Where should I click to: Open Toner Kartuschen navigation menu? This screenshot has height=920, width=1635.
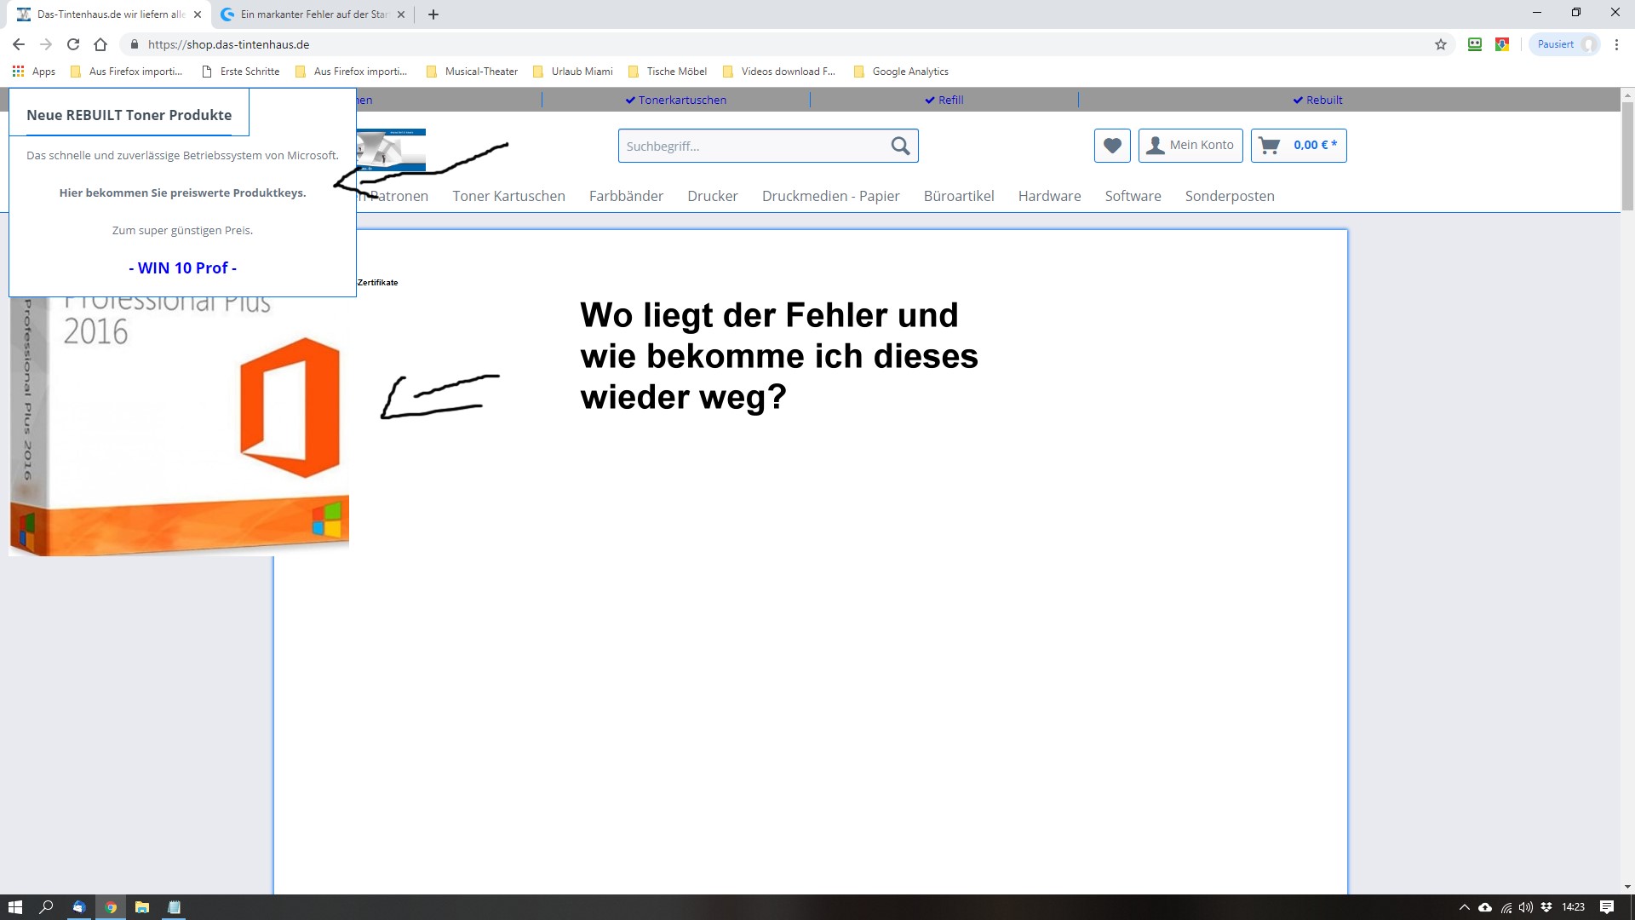coord(509,196)
